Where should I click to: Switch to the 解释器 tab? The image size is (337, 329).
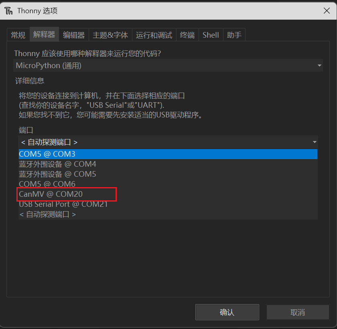[x=44, y=34]
